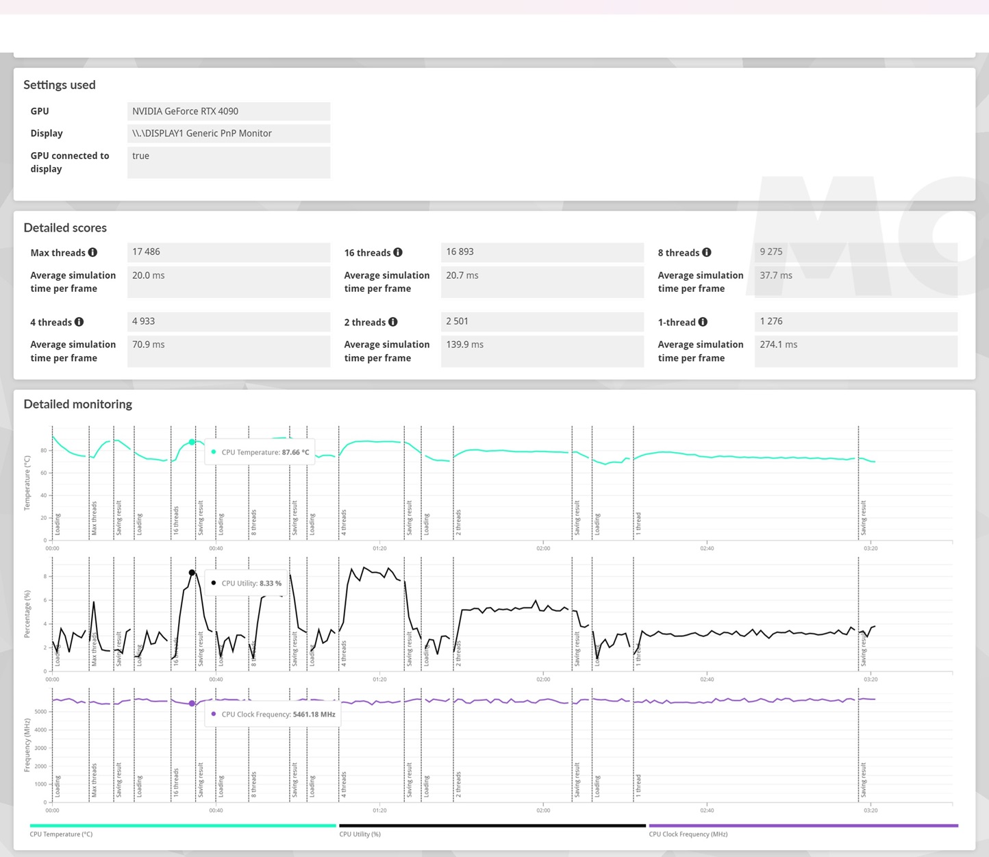Select the purple highlighted point on frequency chart
The height and width of the screenshot is (857, 989).
[x=192, y=704]
